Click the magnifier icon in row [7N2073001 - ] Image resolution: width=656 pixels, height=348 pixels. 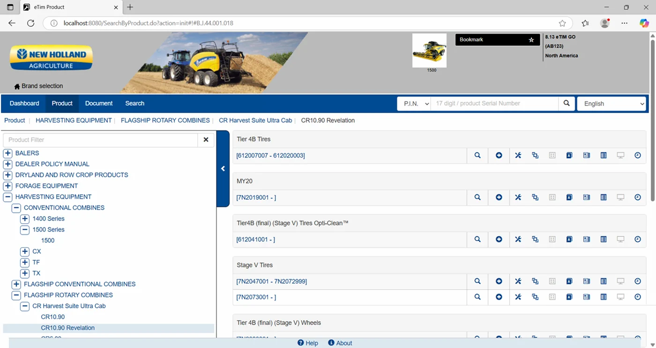(477, 297)
